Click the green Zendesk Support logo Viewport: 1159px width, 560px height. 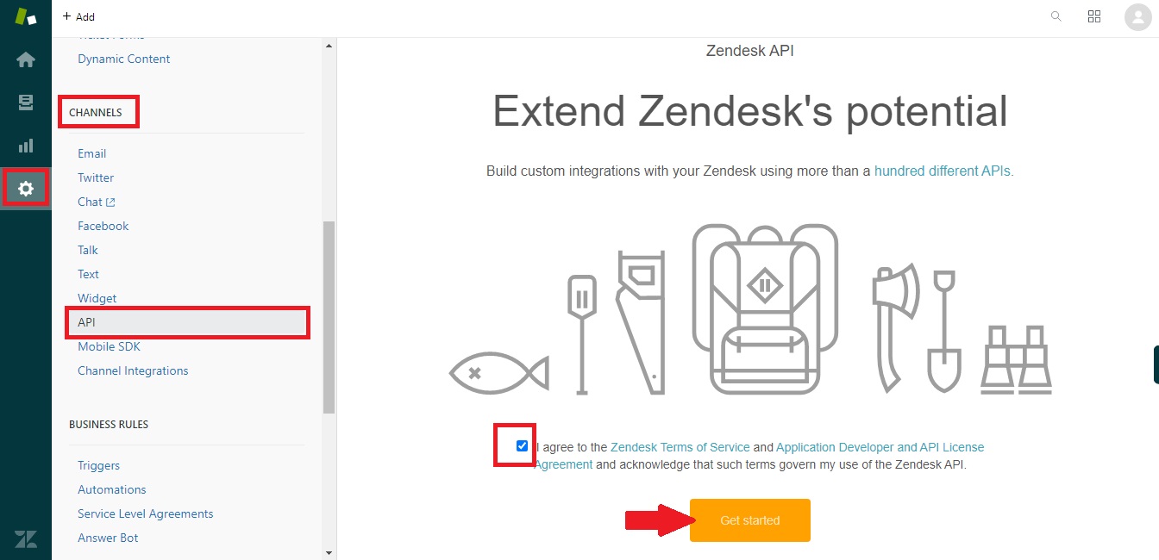tap(26, 16)
